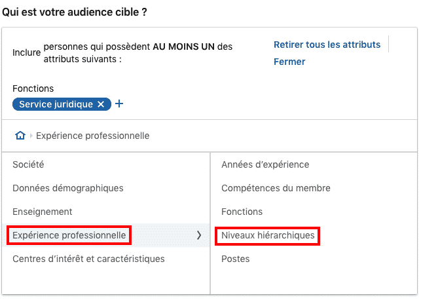This screenshot has width=421, height=302.
Task: Select the Postes attribute
Action: [236, 259]
